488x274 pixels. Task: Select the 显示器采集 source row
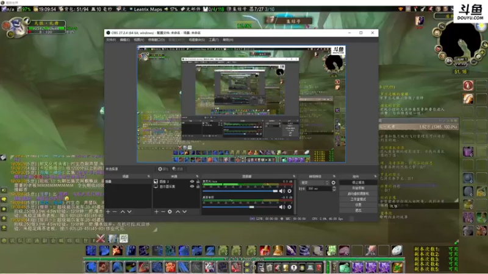click(x=176, y=186)
